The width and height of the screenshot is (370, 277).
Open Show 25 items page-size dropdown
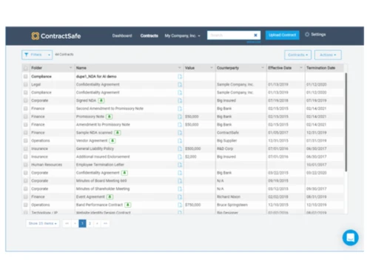coord(43,223)
